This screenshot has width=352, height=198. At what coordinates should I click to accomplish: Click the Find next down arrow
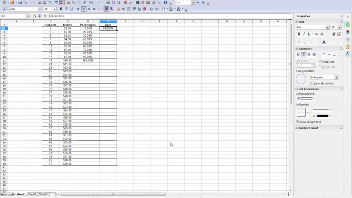click(198, 2)
